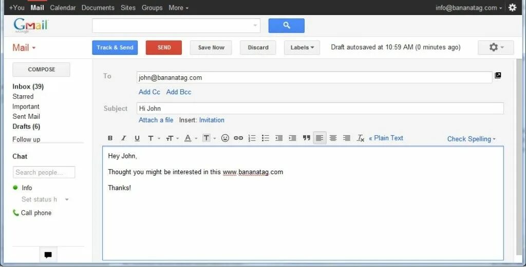Click the Call phone icon

pos(15,213)
